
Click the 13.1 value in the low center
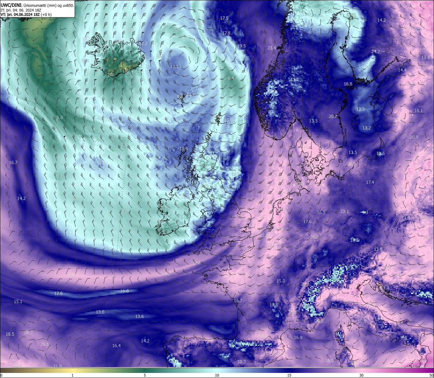(174, 67)
